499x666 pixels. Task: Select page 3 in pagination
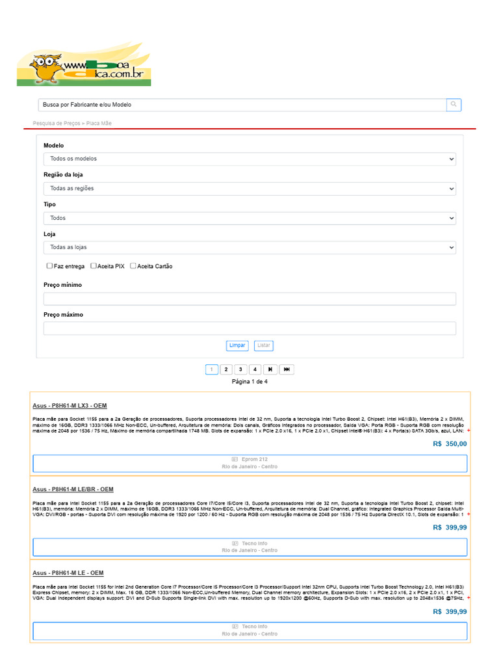[240, 369]
